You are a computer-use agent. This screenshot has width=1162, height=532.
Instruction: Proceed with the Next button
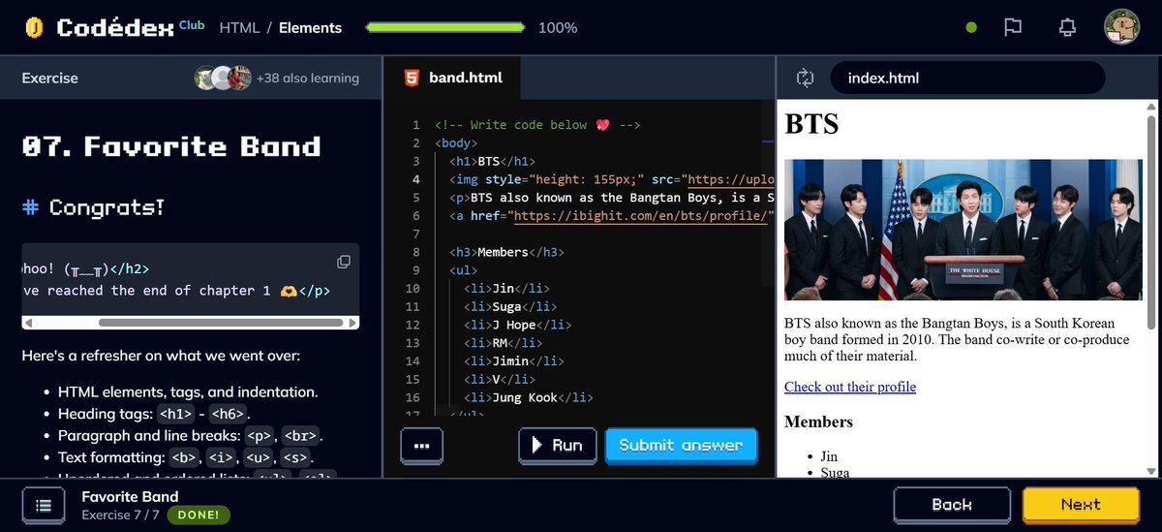click(1080, 504)
